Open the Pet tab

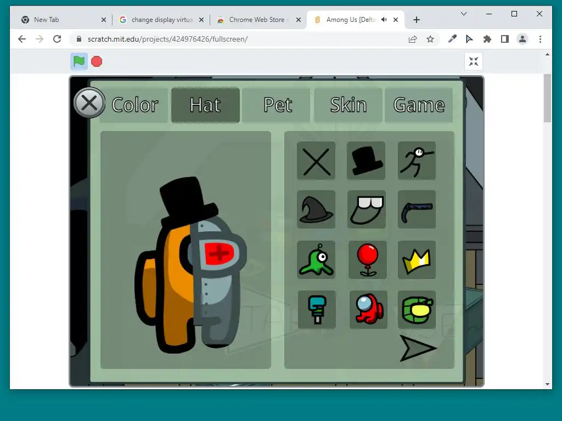pyautogui.click(x=277, y=105)
